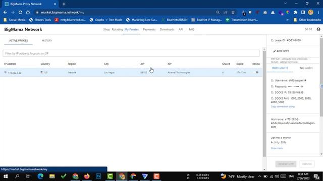Image resolution: width=323 pixels, height=181 pixels.
Task: Open the My Proxies menu item
Action: [x=131, y=29]
